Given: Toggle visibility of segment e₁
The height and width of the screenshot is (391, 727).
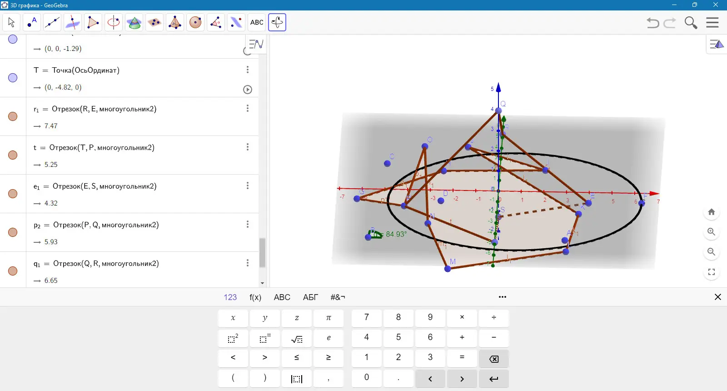Looking at the screenshot, I should (13, 194).
